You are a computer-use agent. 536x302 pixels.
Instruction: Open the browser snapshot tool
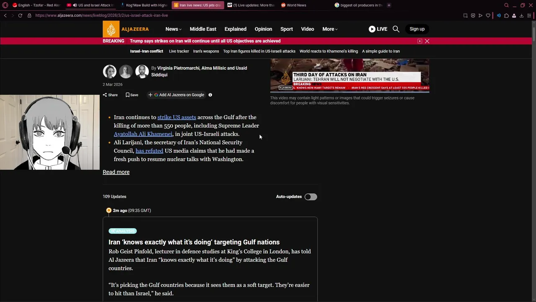465,16
